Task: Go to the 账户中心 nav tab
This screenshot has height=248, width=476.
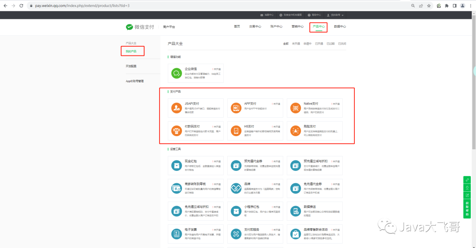Action: pos(276,26)
